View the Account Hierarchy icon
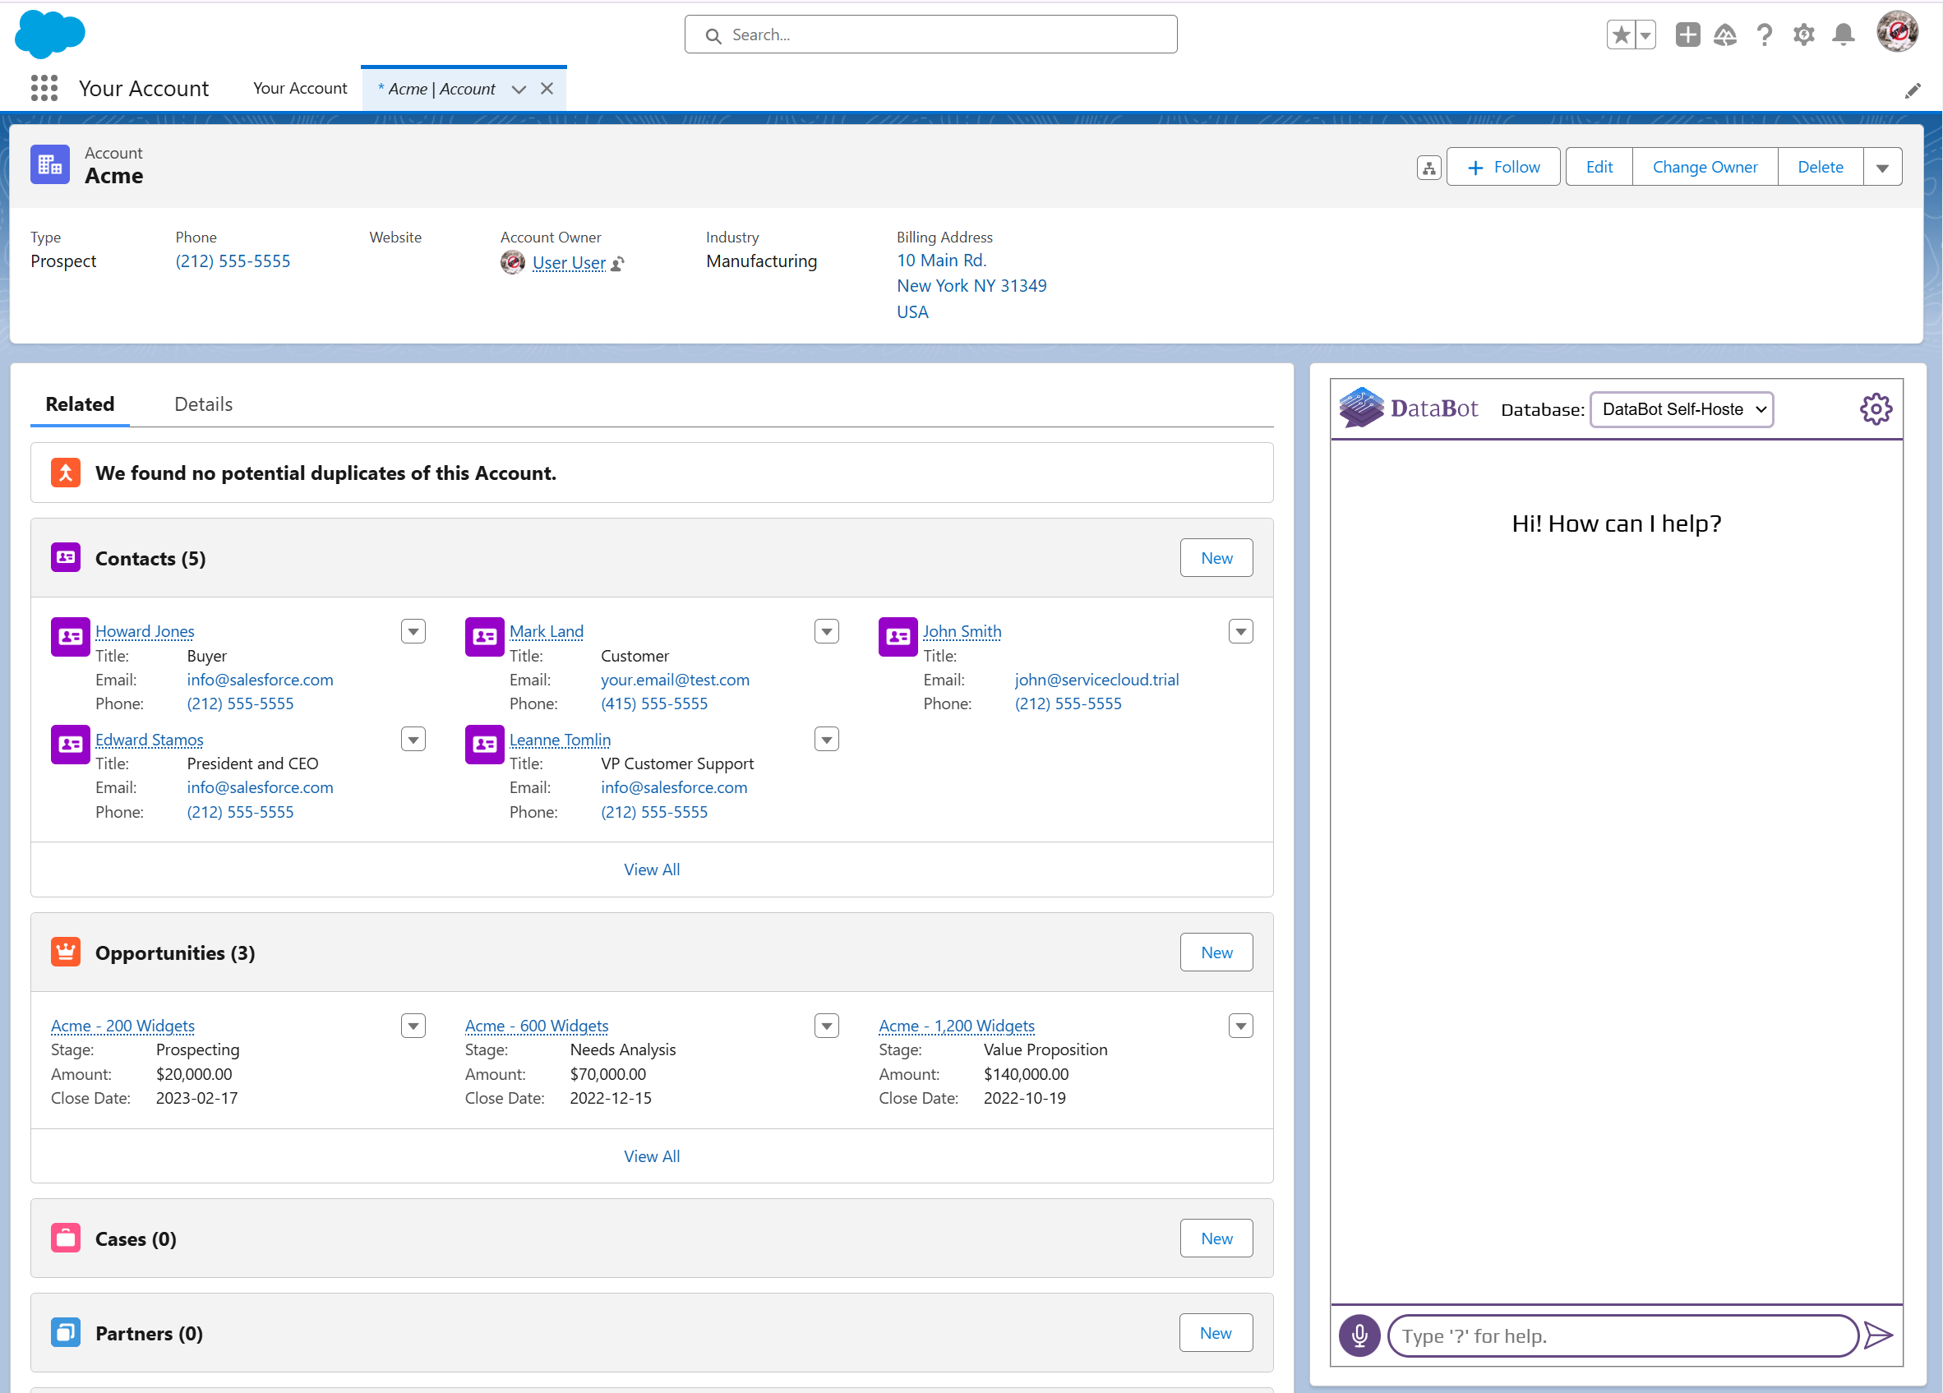 [1429, 168]
